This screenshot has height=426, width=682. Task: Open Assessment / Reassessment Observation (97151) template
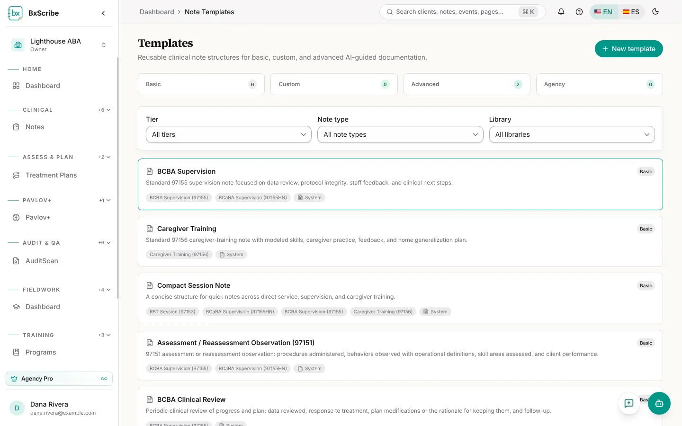pos(400,355)
